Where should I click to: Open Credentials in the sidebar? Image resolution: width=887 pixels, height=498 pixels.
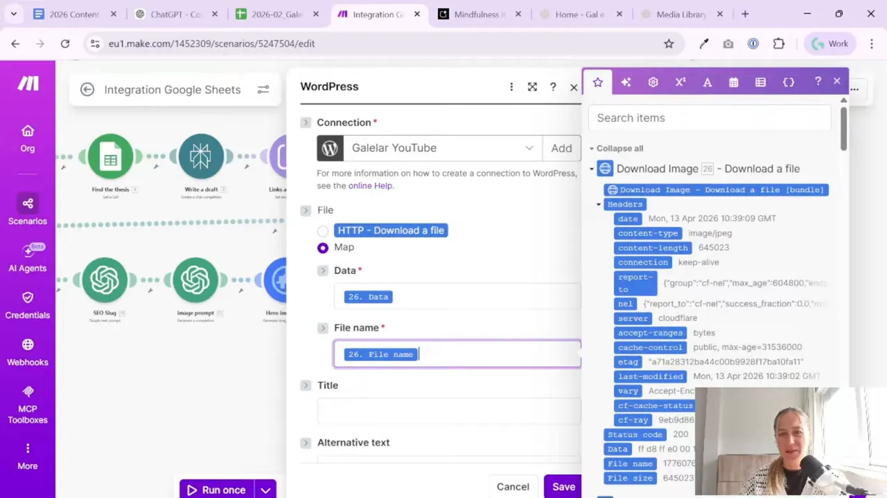pyautogui.click(x=27, y=306)
